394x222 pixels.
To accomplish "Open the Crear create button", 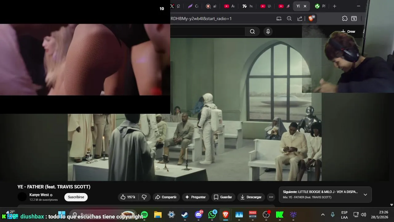I will click(348, 31).
